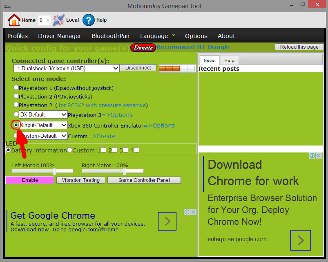Select the Custom mode radio button

[16, 135]
